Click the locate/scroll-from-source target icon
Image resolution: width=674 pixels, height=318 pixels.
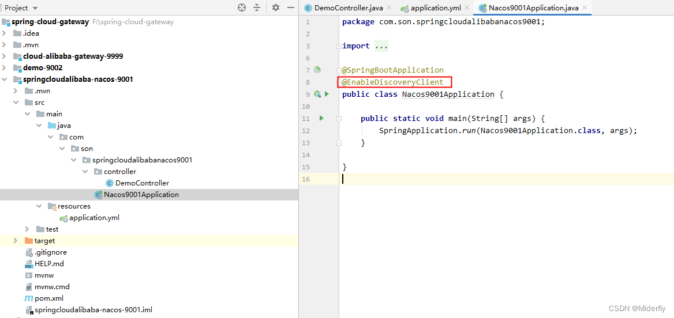point(242,7)
